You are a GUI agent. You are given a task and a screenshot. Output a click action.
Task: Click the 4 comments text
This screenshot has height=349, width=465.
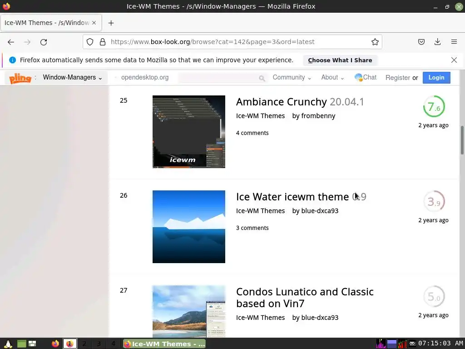[252, 133]
